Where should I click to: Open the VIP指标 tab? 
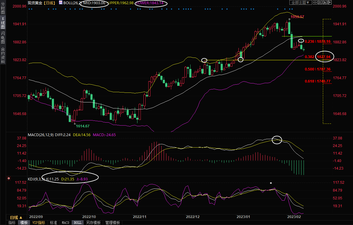[39, 223]
